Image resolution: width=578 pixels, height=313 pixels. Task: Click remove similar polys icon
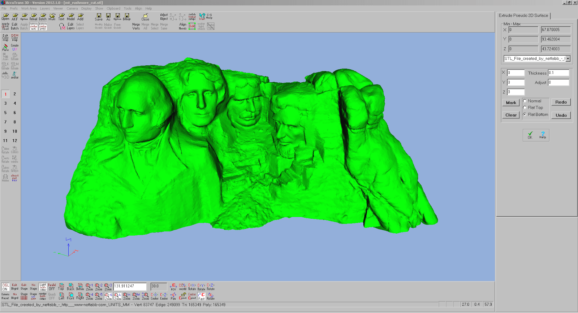pyautogui.click(x=43, y=26)
